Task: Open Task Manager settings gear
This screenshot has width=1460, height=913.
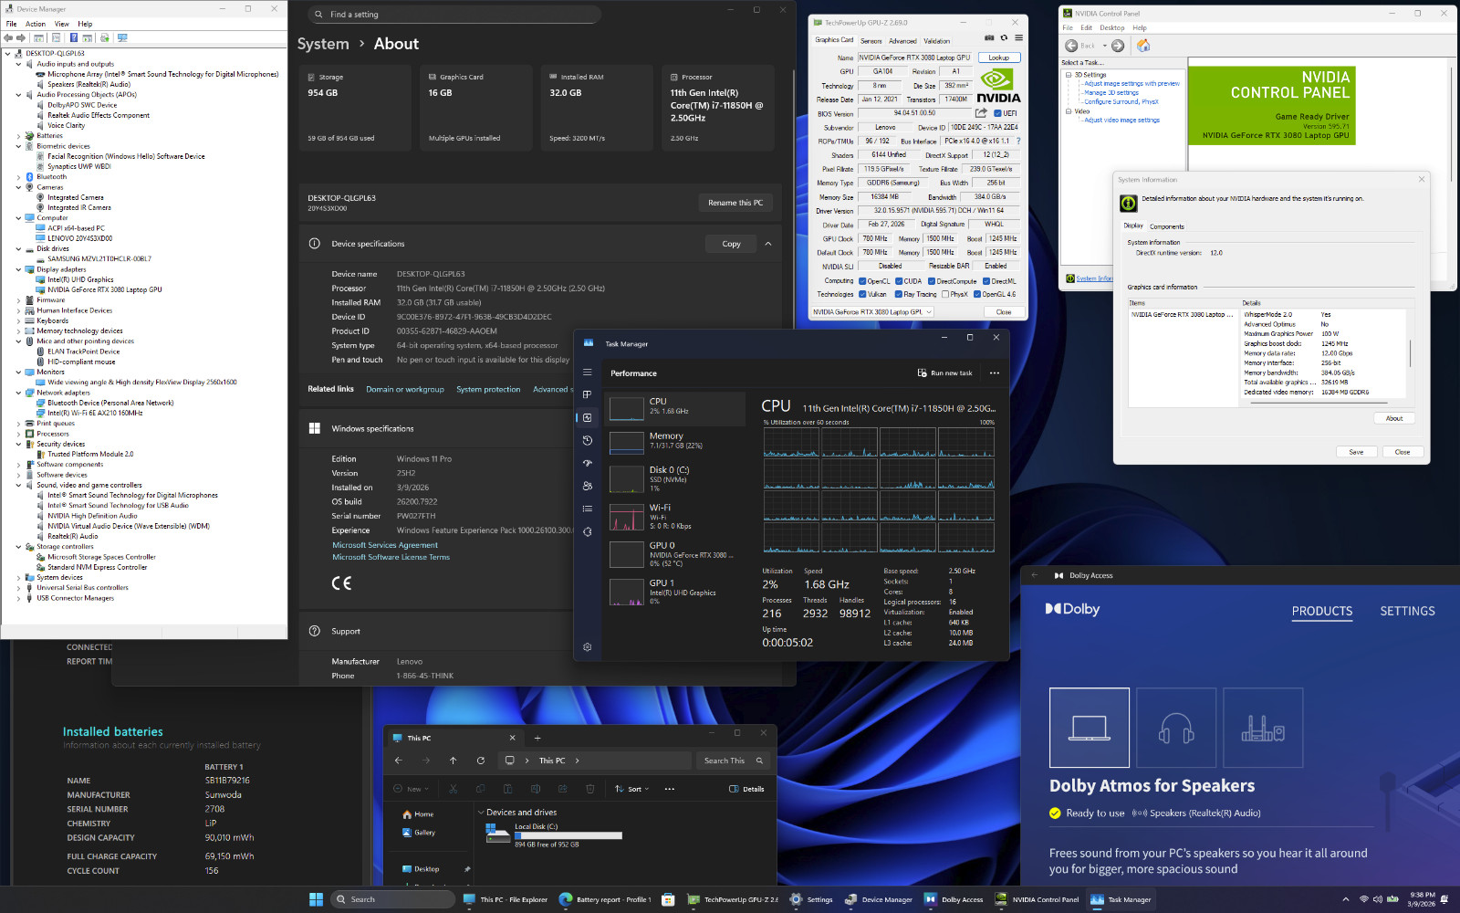Action: (x=588, y=646)
